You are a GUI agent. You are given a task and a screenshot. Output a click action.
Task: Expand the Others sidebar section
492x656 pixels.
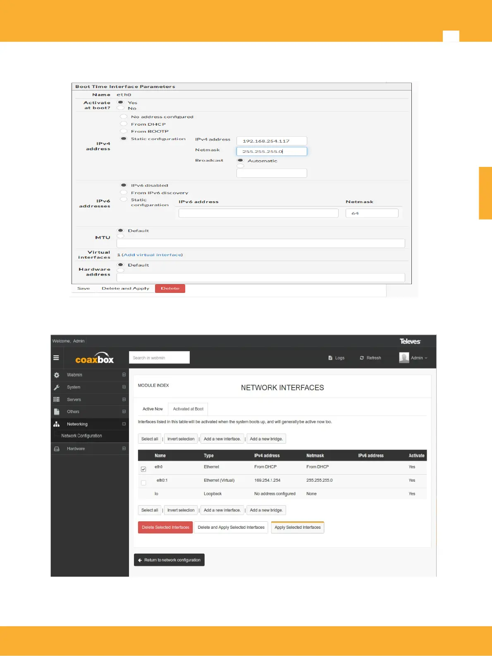click(x=124, y=412)
